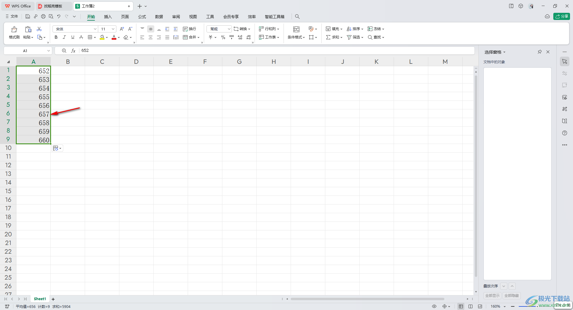Image resolution: width=573 pixels, height=310 pixels.
Task: Click the ribbon search magnifier icon
Action: 297,16
